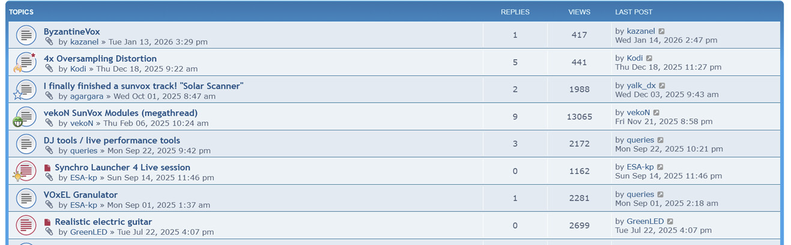Click the Views column header
Screen dimensions: 791x245
point(579,12)
